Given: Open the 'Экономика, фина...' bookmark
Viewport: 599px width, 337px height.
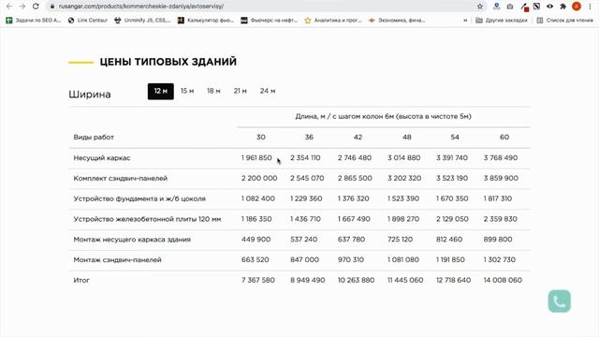Looking at the screenshot, I should point(397,21).
